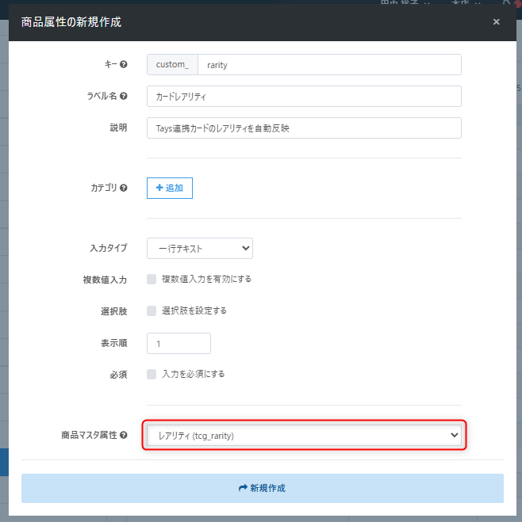The width and height of the screenshot is (522, 522).
Task: Click the key input field containing rarity
Action: (x=329, y=65)
